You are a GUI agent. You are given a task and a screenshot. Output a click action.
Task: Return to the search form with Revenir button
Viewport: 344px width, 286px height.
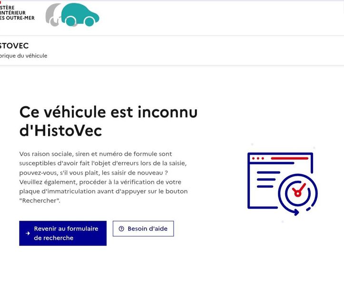click(x=63, y=233)
